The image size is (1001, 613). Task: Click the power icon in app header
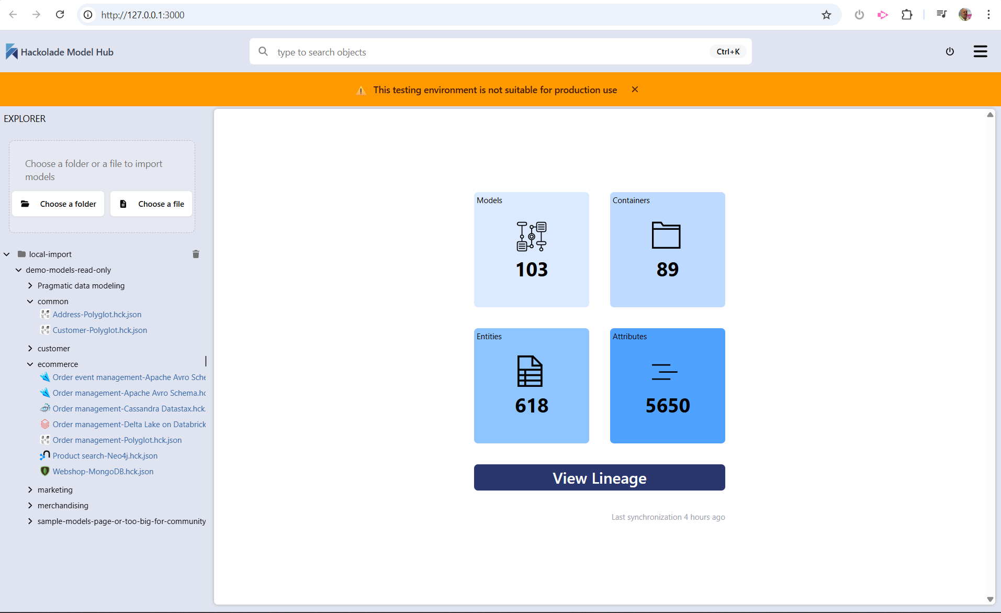pos(950,51)
